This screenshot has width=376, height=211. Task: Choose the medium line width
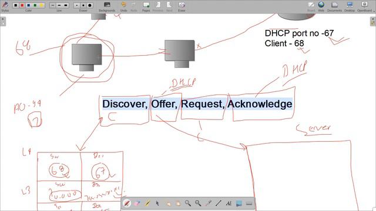click(x=59, y=5)
